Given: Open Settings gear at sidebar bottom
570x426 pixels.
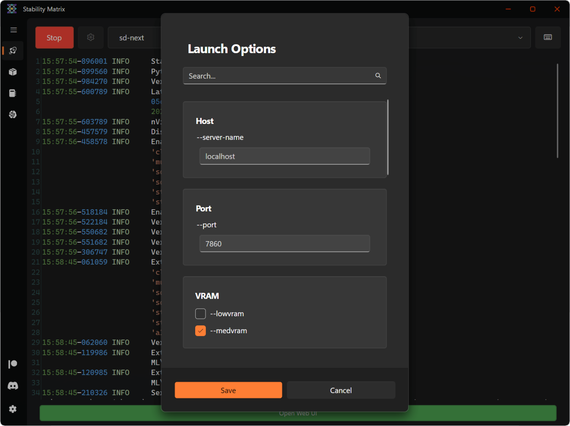Looking at the screenshot, I should pyautogui.click(x=13, y=409).
